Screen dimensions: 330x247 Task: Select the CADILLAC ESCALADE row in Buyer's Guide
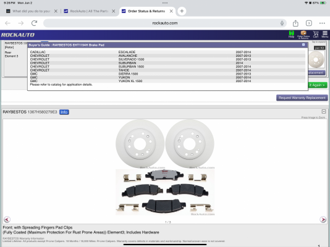[167, 52]
